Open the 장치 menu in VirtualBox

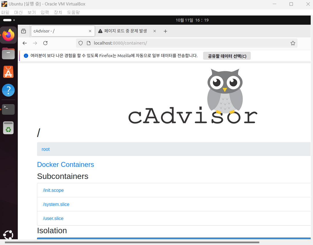[58, 12]
